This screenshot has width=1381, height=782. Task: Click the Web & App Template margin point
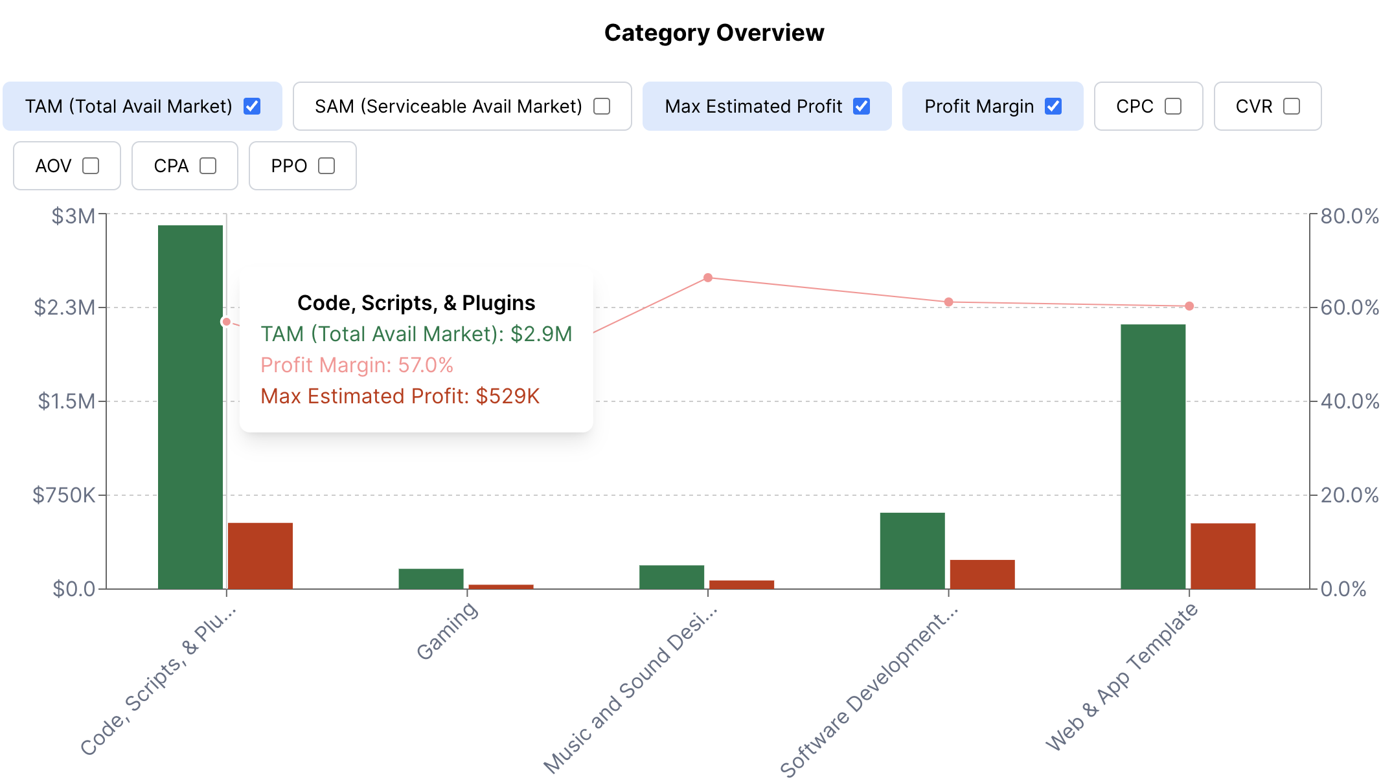1189,306
